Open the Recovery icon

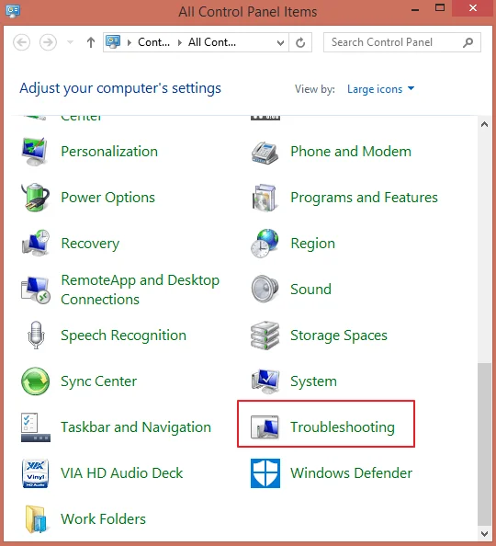click(36, 243)
